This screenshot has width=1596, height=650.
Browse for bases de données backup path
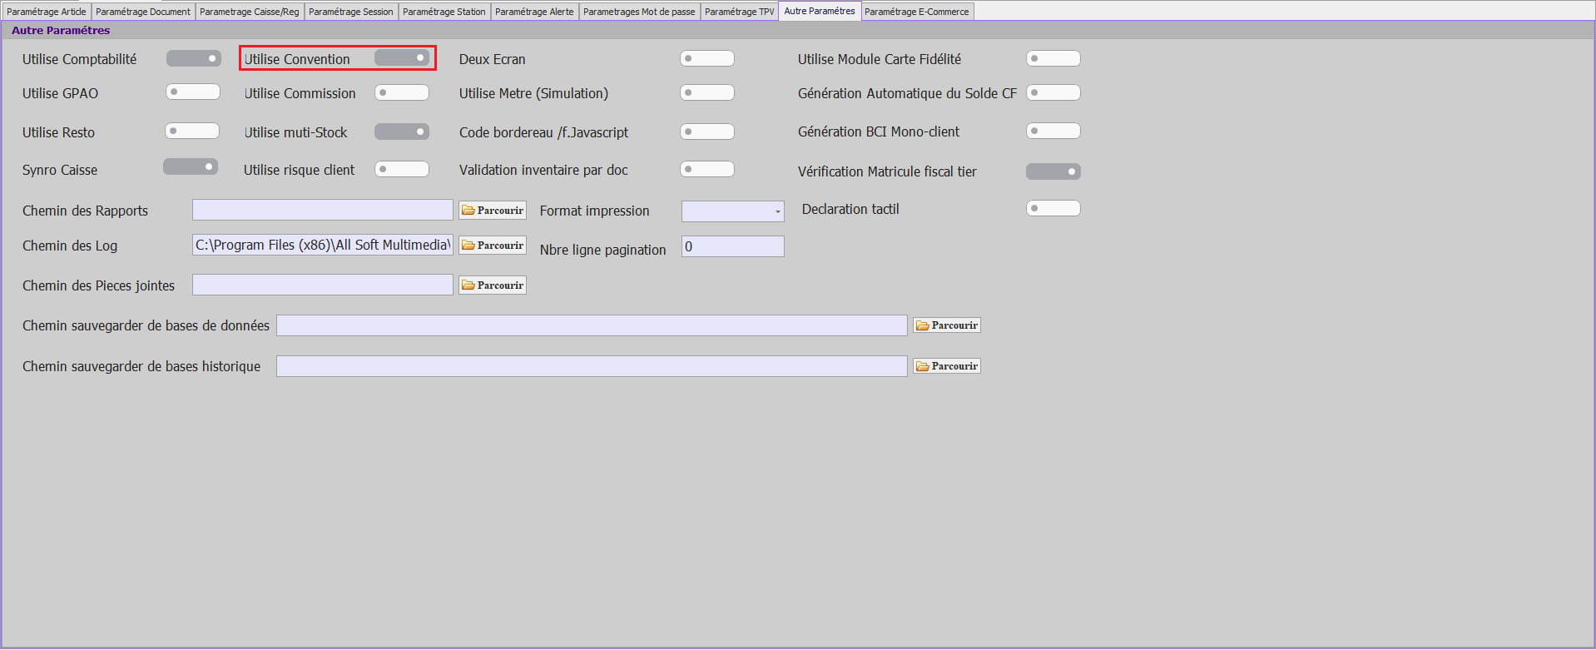(947, 325)
